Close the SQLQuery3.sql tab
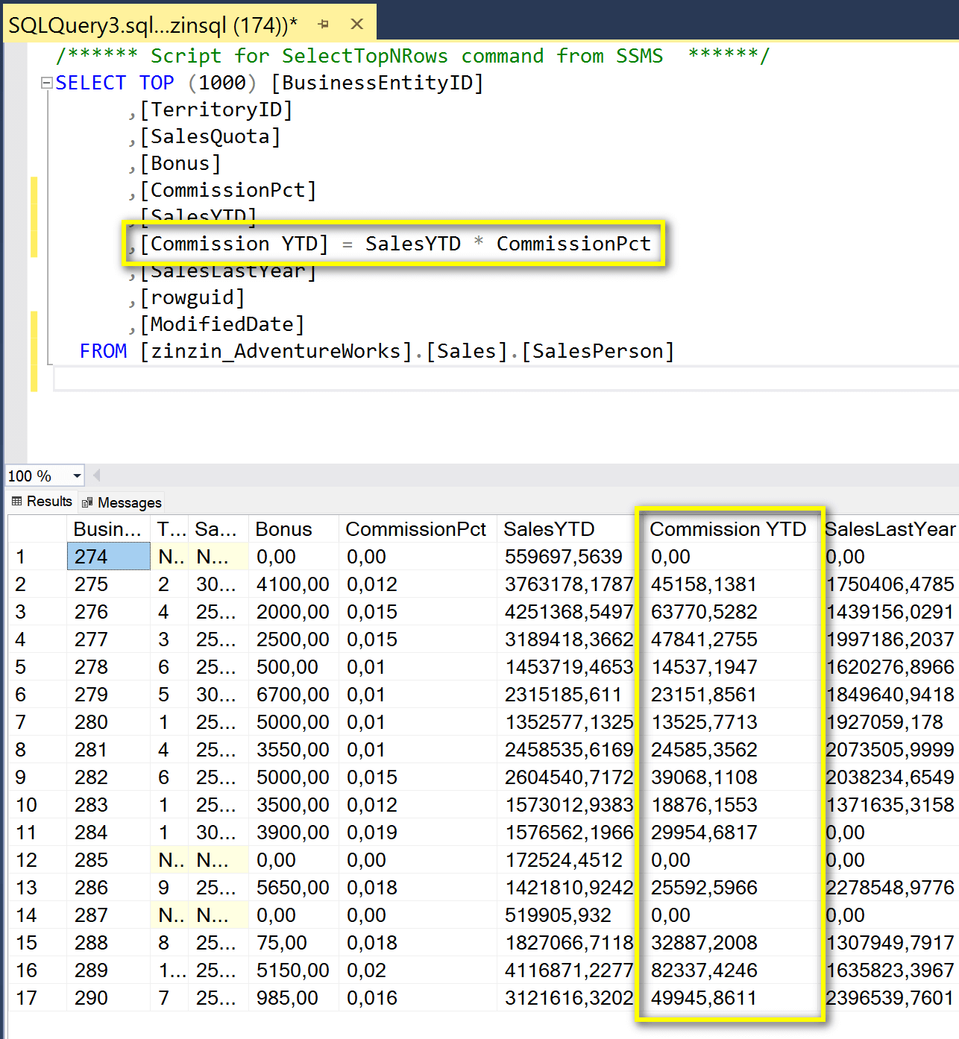 357,25
